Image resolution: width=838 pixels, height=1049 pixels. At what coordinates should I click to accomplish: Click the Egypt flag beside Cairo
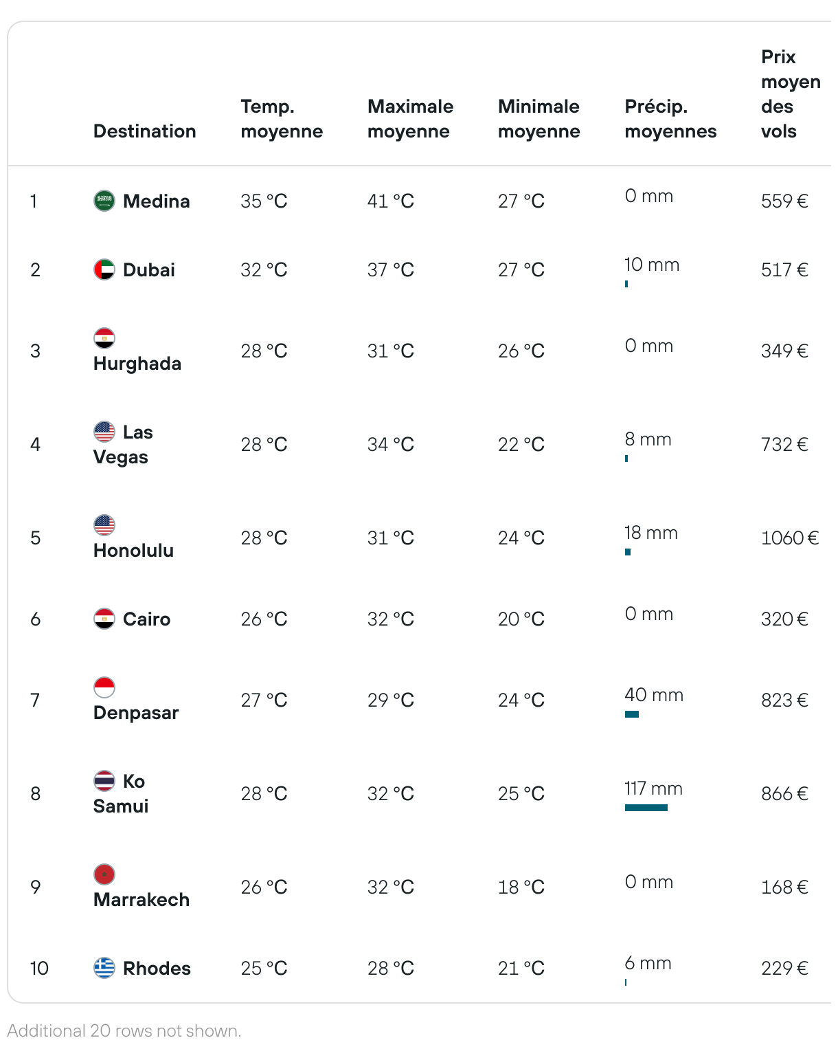point(104,619)
